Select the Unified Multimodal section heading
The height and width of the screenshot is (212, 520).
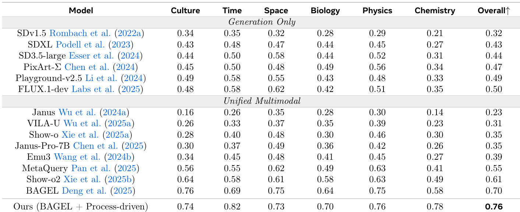262,101
